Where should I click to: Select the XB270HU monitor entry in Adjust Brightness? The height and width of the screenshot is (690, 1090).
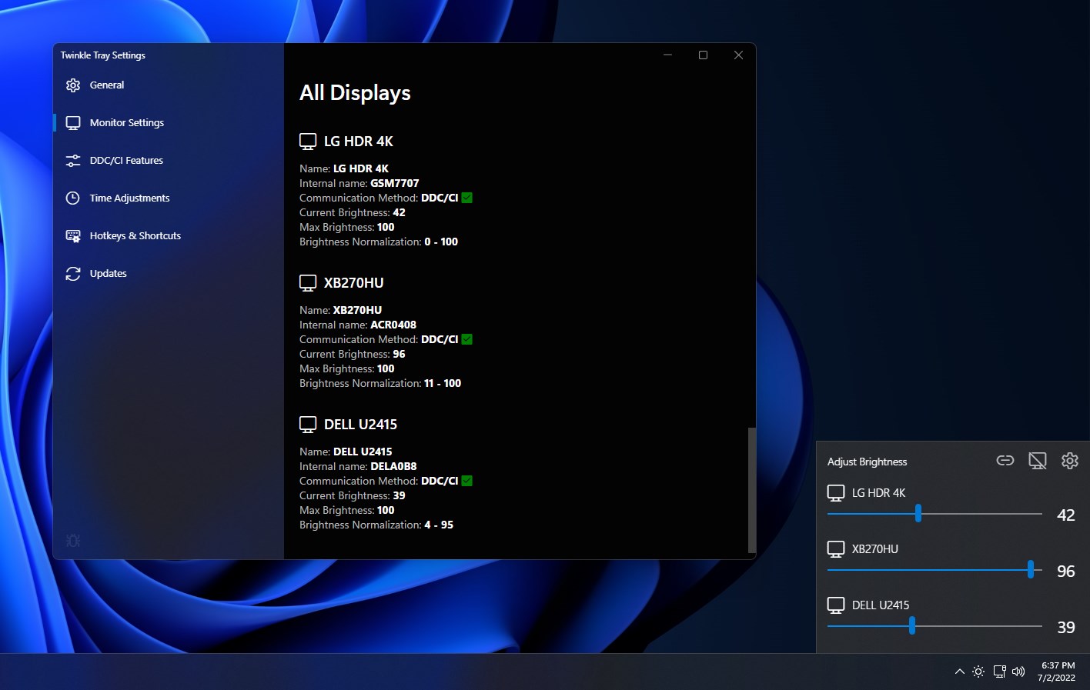click(878, 548)
